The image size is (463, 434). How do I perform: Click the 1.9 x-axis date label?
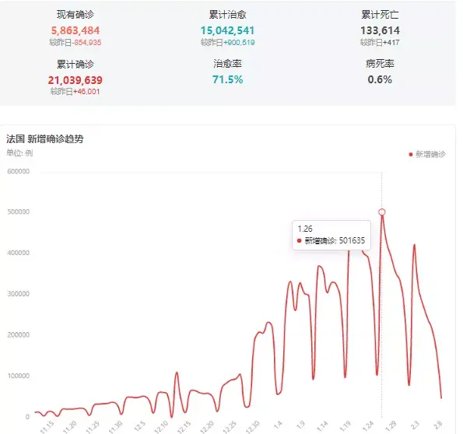300,425
